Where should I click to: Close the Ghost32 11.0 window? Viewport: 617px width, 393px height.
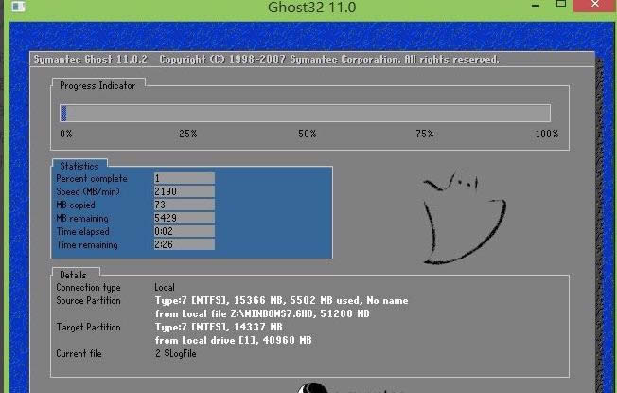coord(595,5)
